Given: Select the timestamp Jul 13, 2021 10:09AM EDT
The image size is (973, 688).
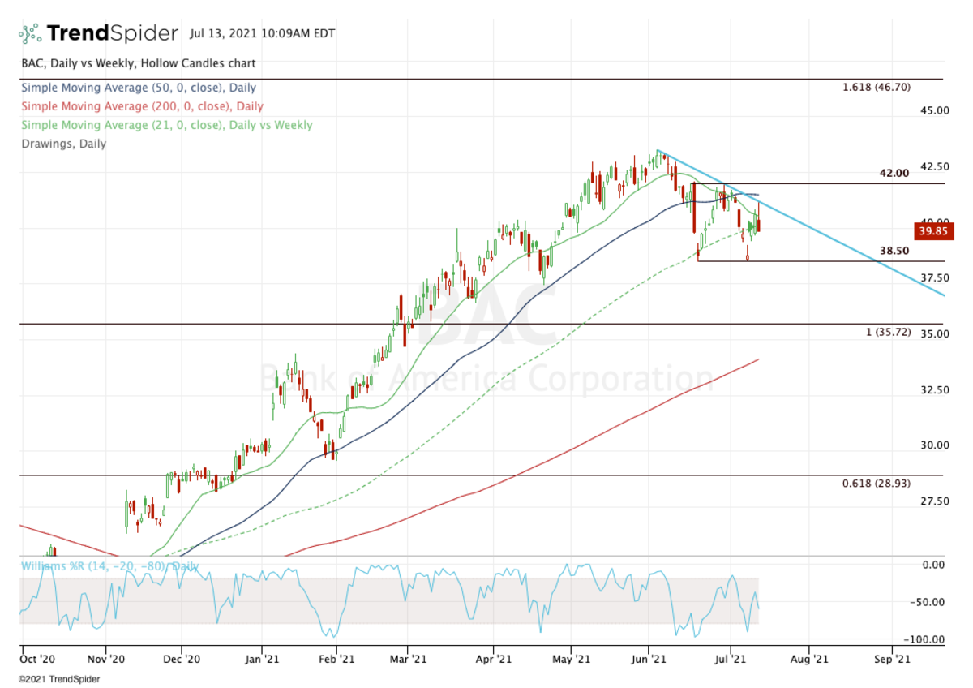Looking at the screenshot, I should (x=262, y=34).
